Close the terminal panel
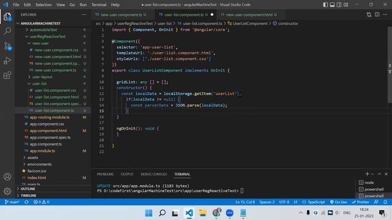392x220 pixels. 386,174
